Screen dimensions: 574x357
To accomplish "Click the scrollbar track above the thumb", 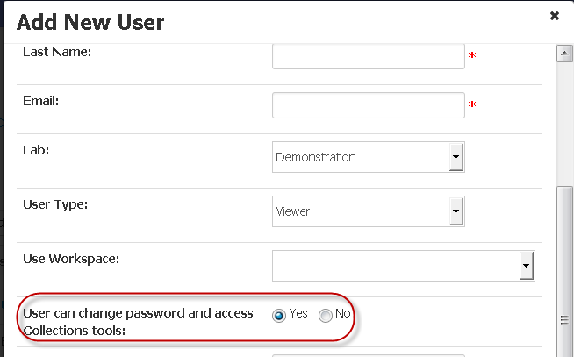I will point(564,125).
